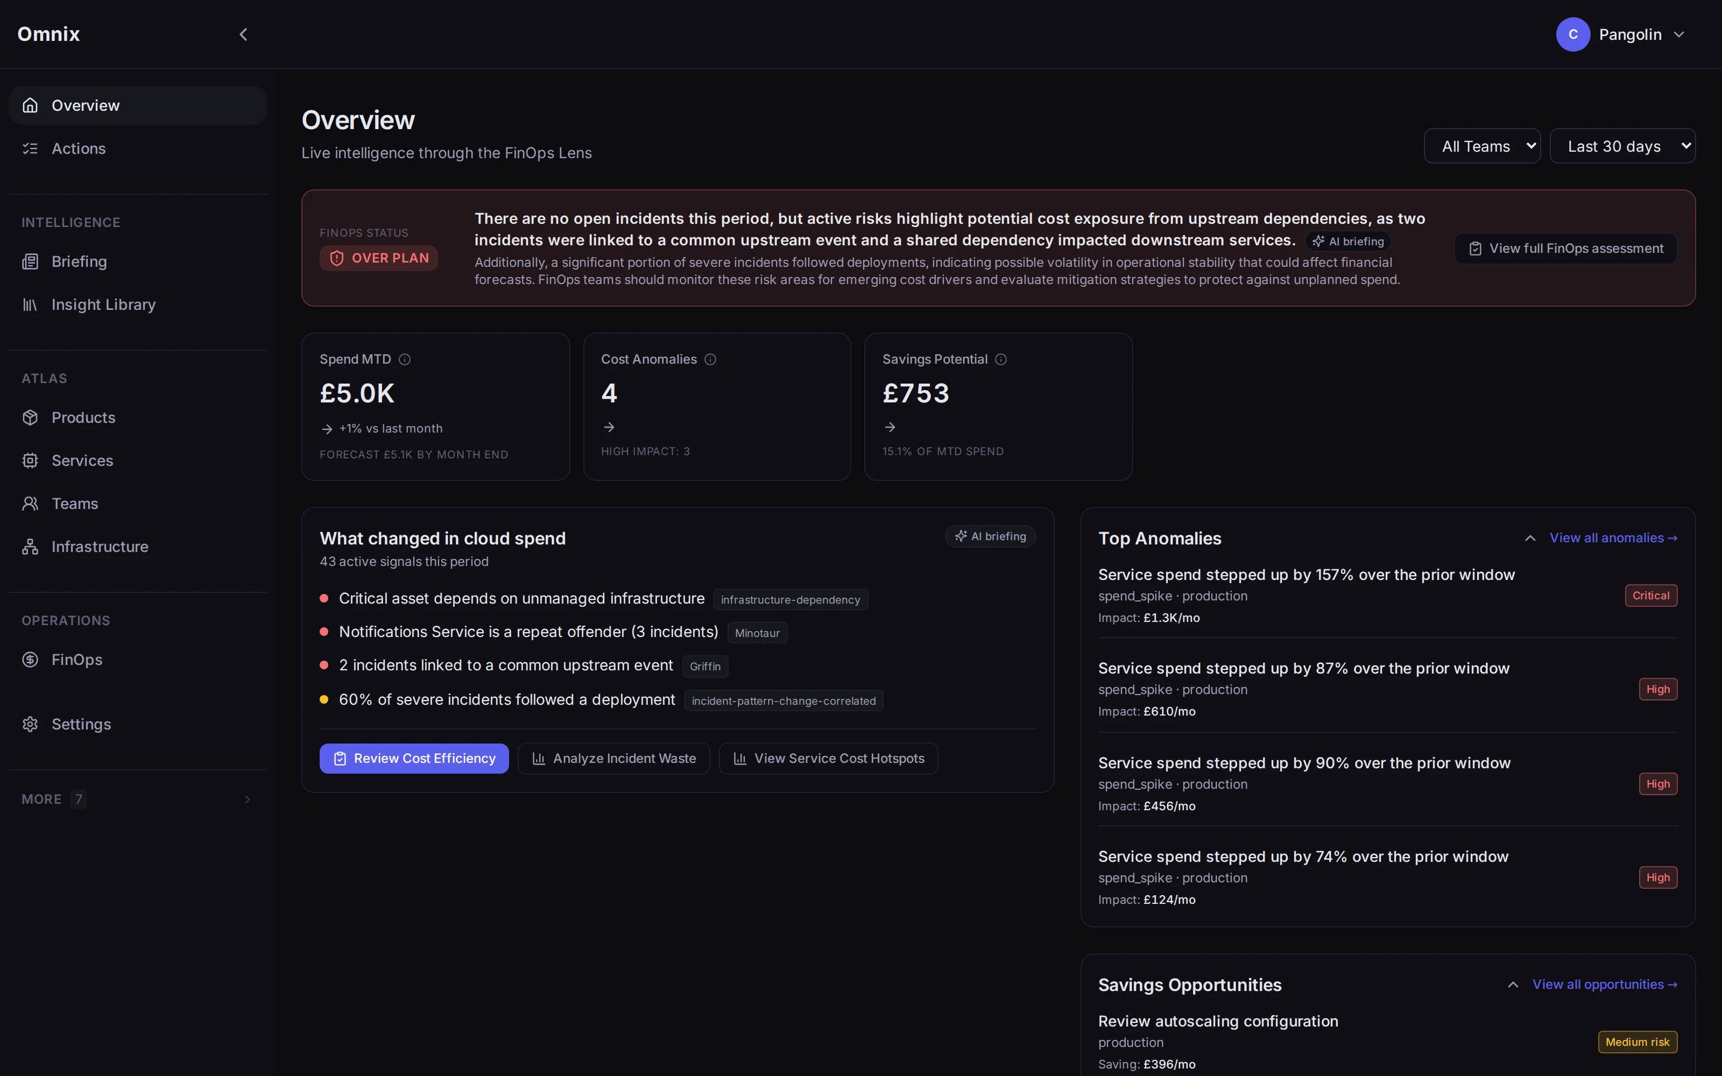Click the Insight Library books icon
The width and height of the screenshot is (1722, 1076).
coord(30,305)
